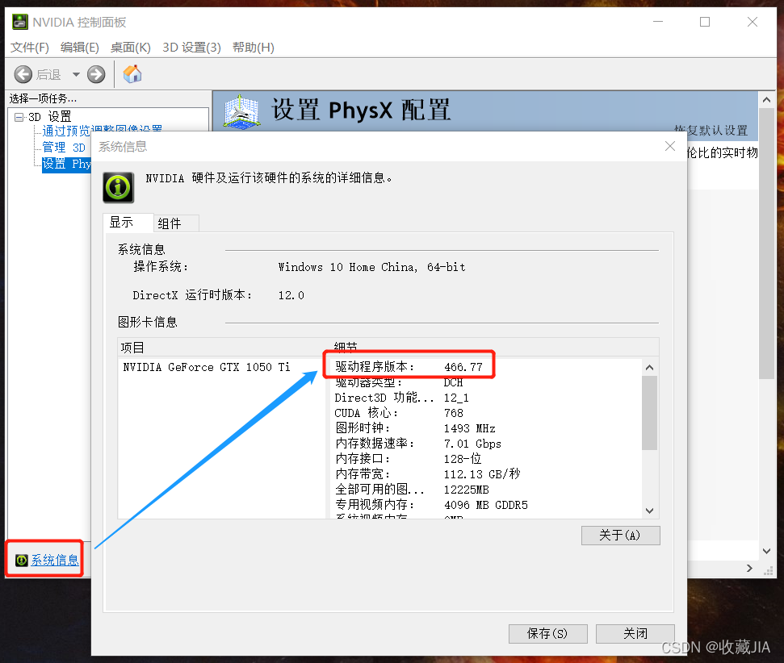Click main panel scroll-down arrow
The width and height of the screenshot is (784, 663).
click(766, 551)
